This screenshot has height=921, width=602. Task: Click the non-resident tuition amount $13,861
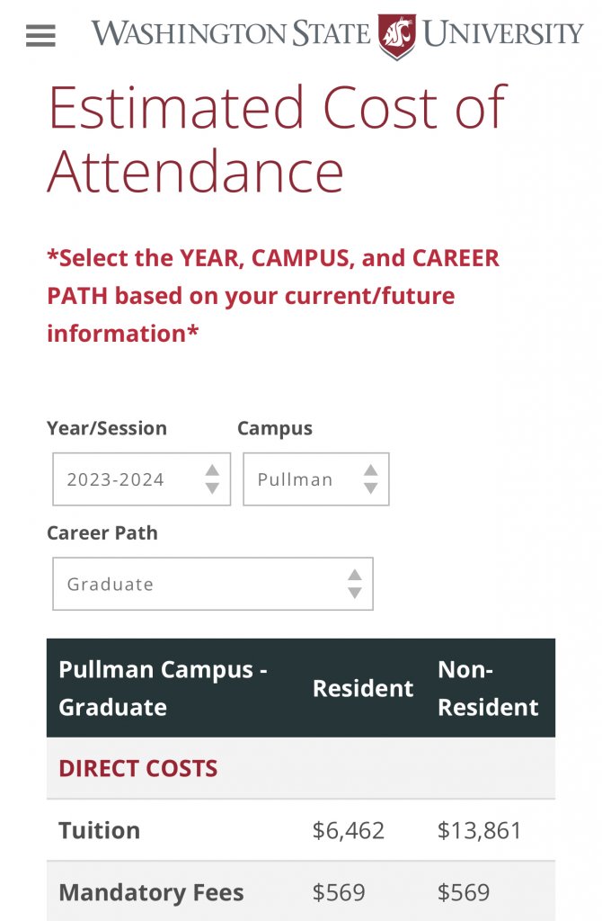tap(480, 830)
